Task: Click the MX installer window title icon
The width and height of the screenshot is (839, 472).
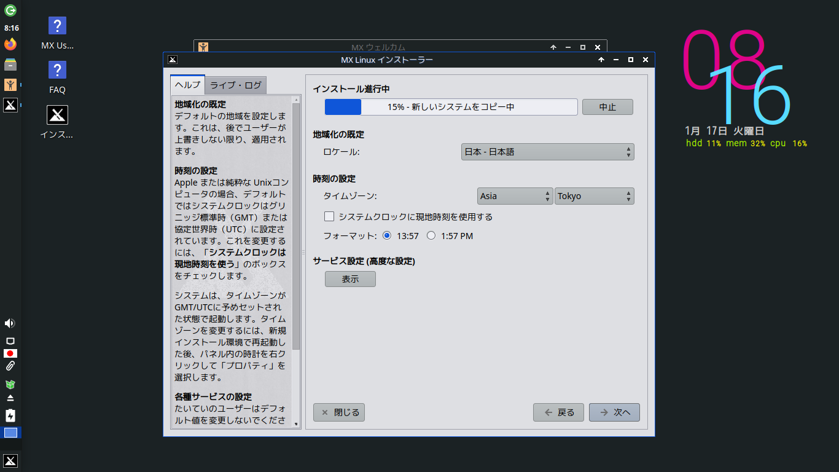Action: [x=173, y=60]
